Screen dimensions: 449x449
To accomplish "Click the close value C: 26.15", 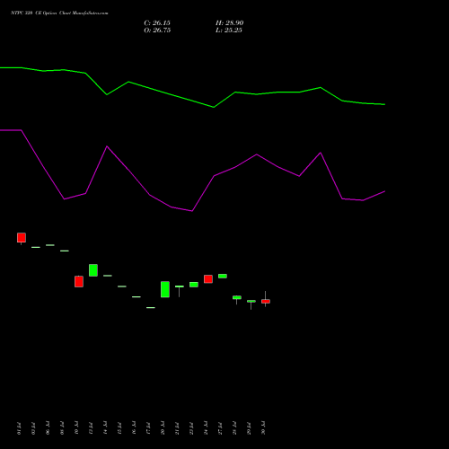I will pyautogui.click(x=157, y=23).
